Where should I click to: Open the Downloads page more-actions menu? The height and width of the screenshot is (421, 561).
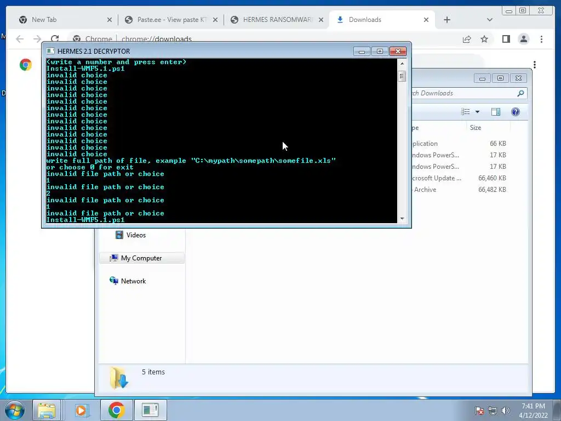535,65
